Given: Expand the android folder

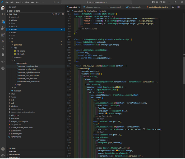Looking at the screenshot, I should click(14, 29).
